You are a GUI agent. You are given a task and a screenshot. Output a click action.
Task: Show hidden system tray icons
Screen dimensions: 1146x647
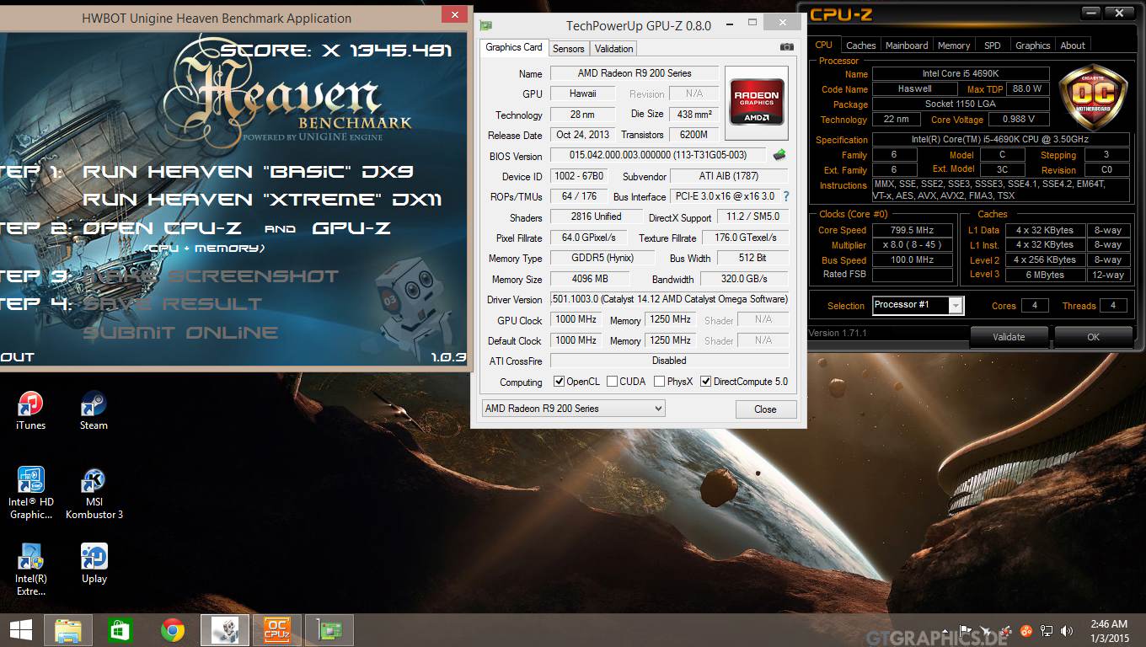pos(946,629)
